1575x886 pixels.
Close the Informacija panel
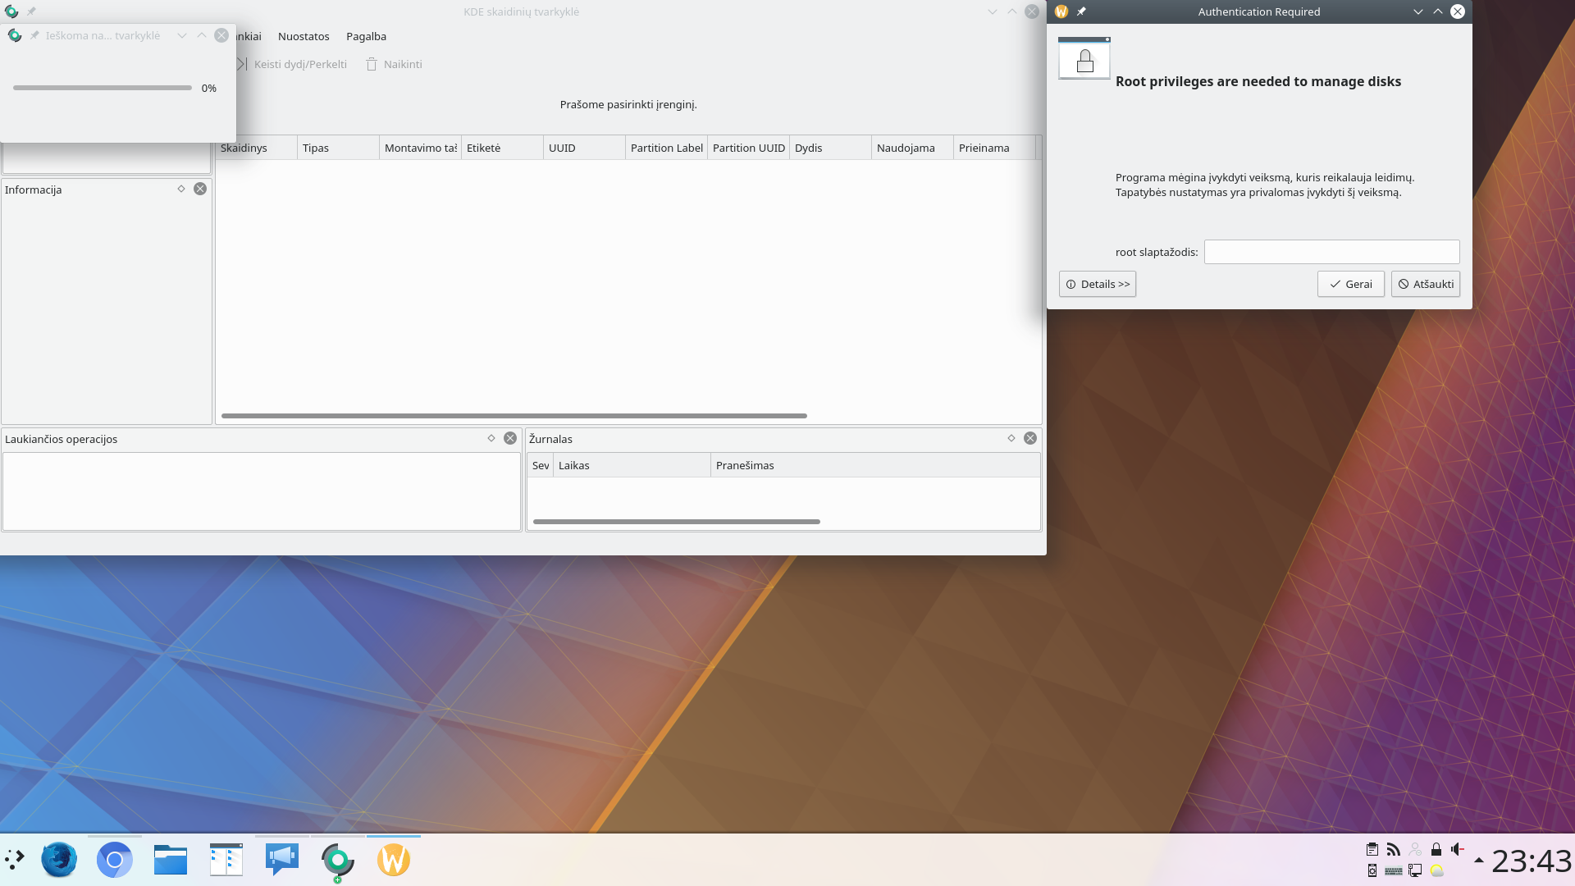pos(200,189)
